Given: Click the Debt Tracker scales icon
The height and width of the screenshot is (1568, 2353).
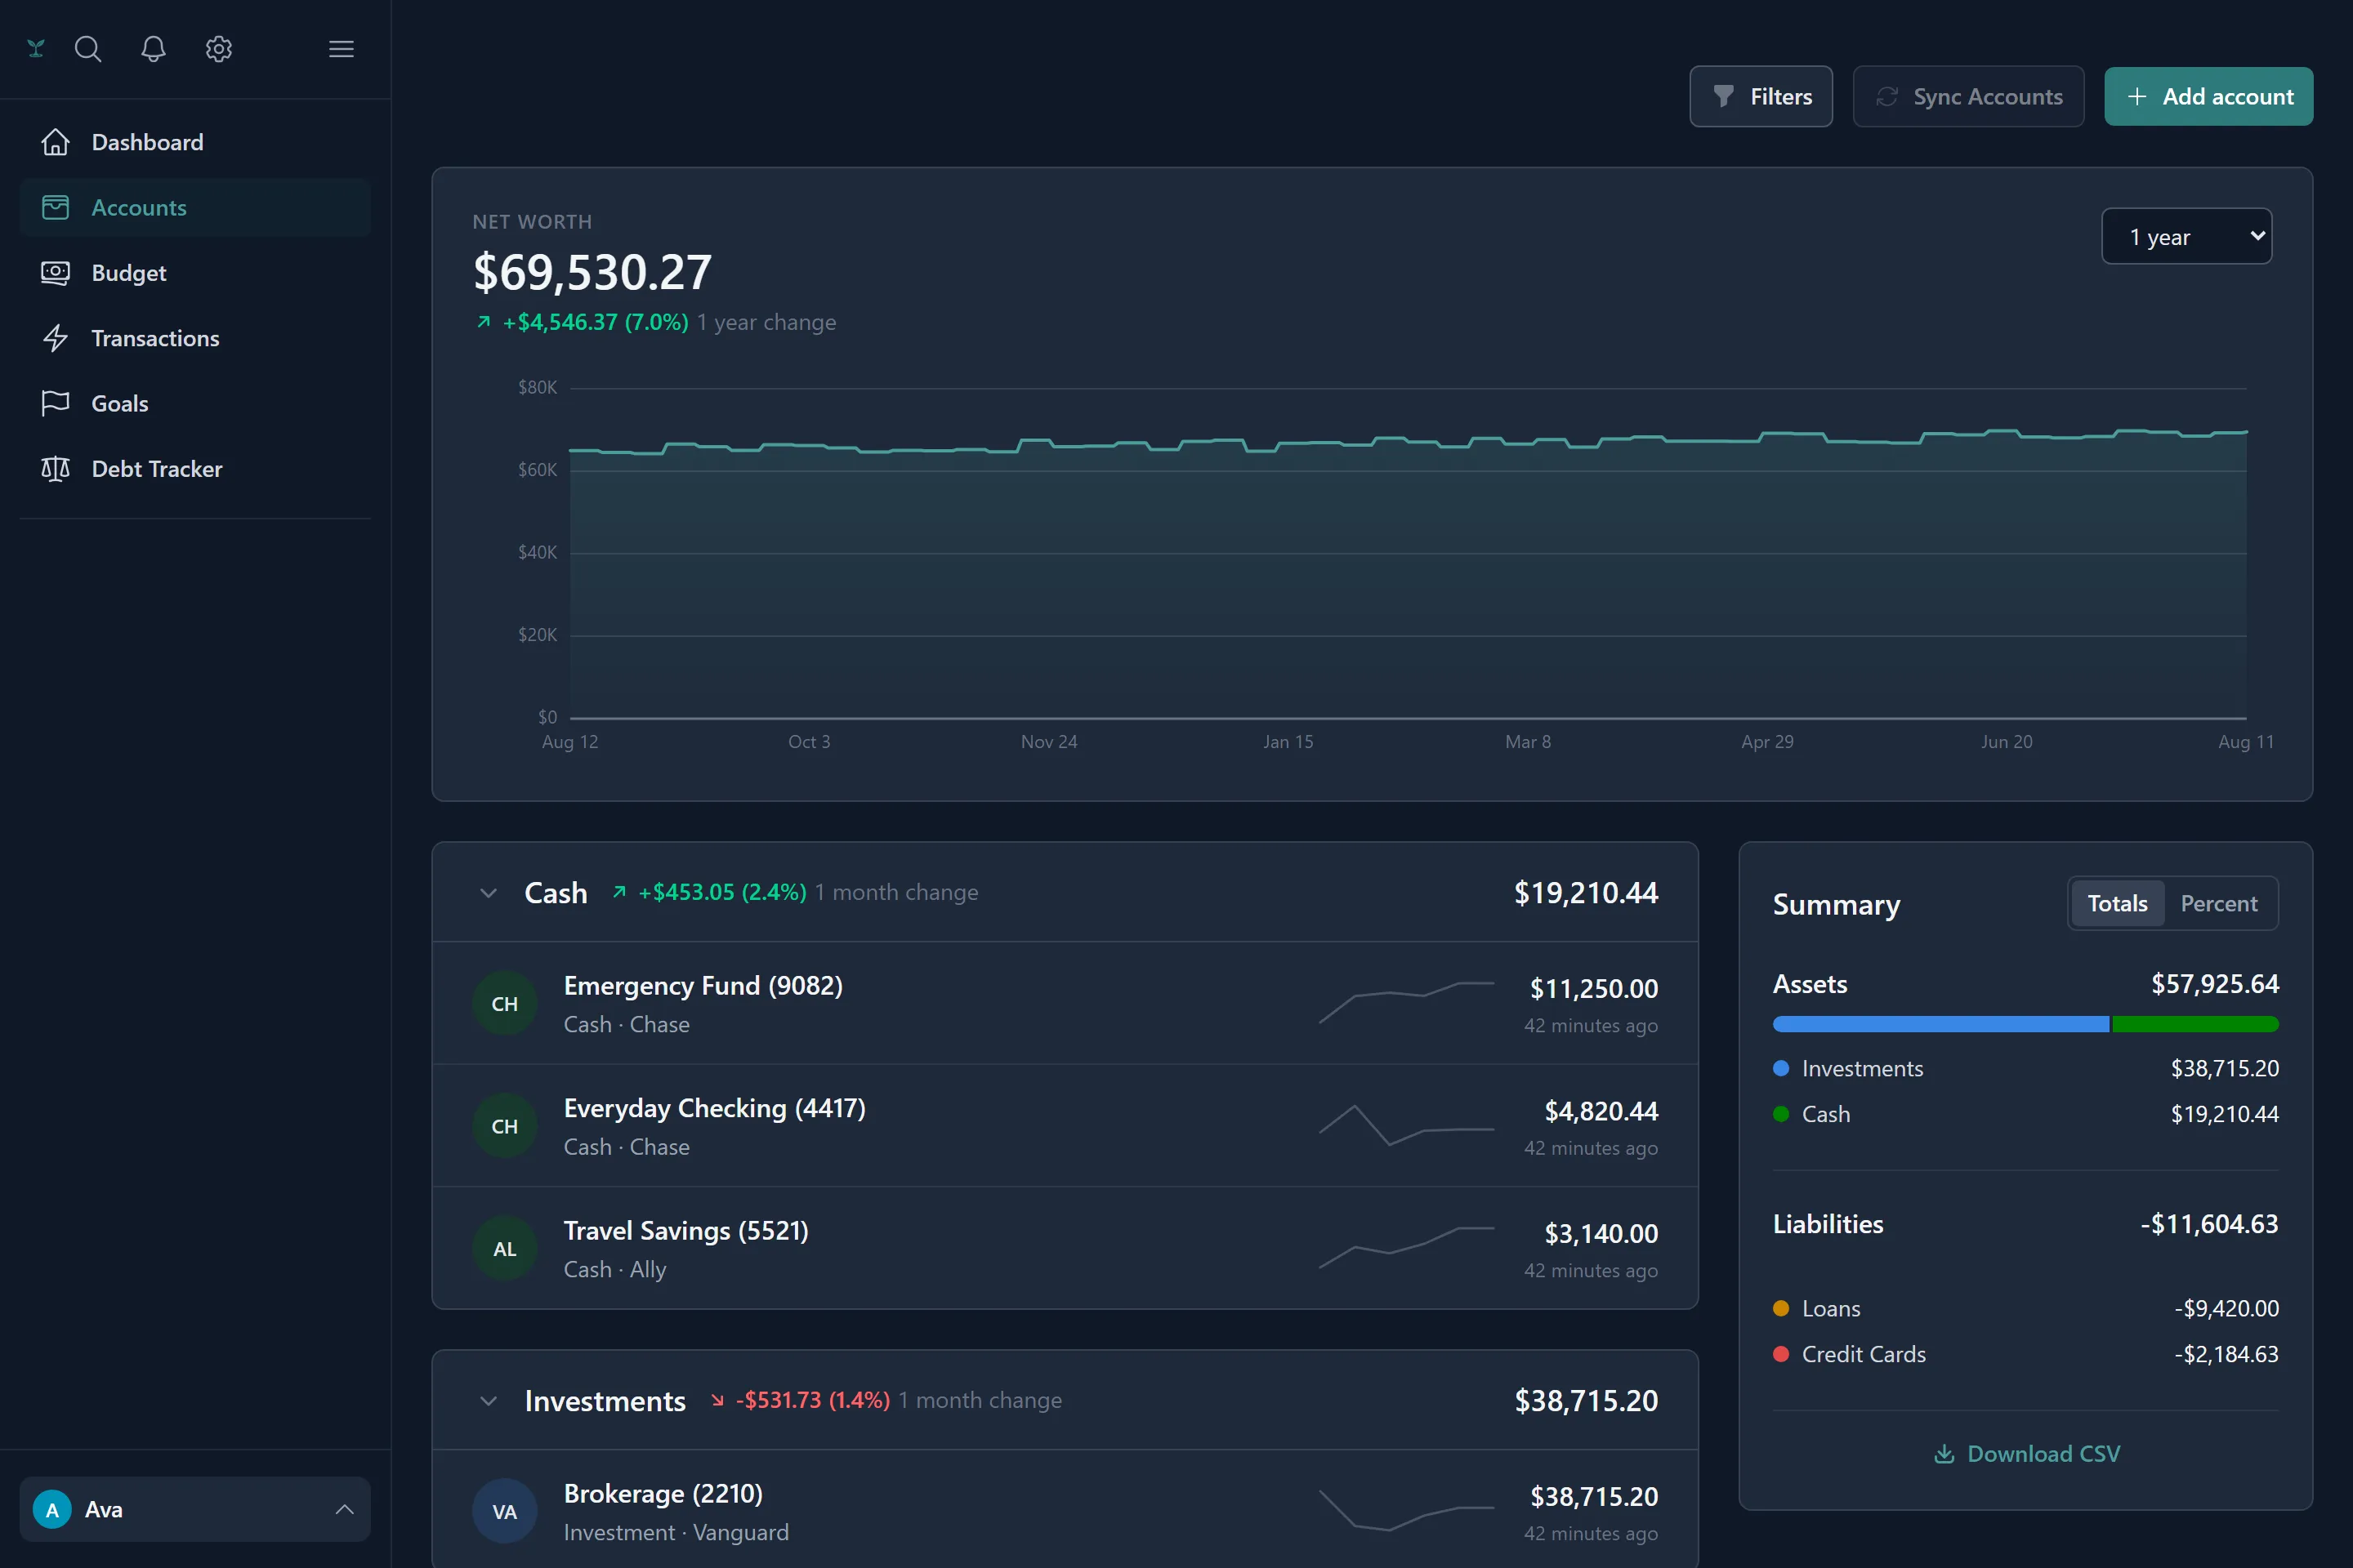Looking at the screenshot, I should 55,469.
